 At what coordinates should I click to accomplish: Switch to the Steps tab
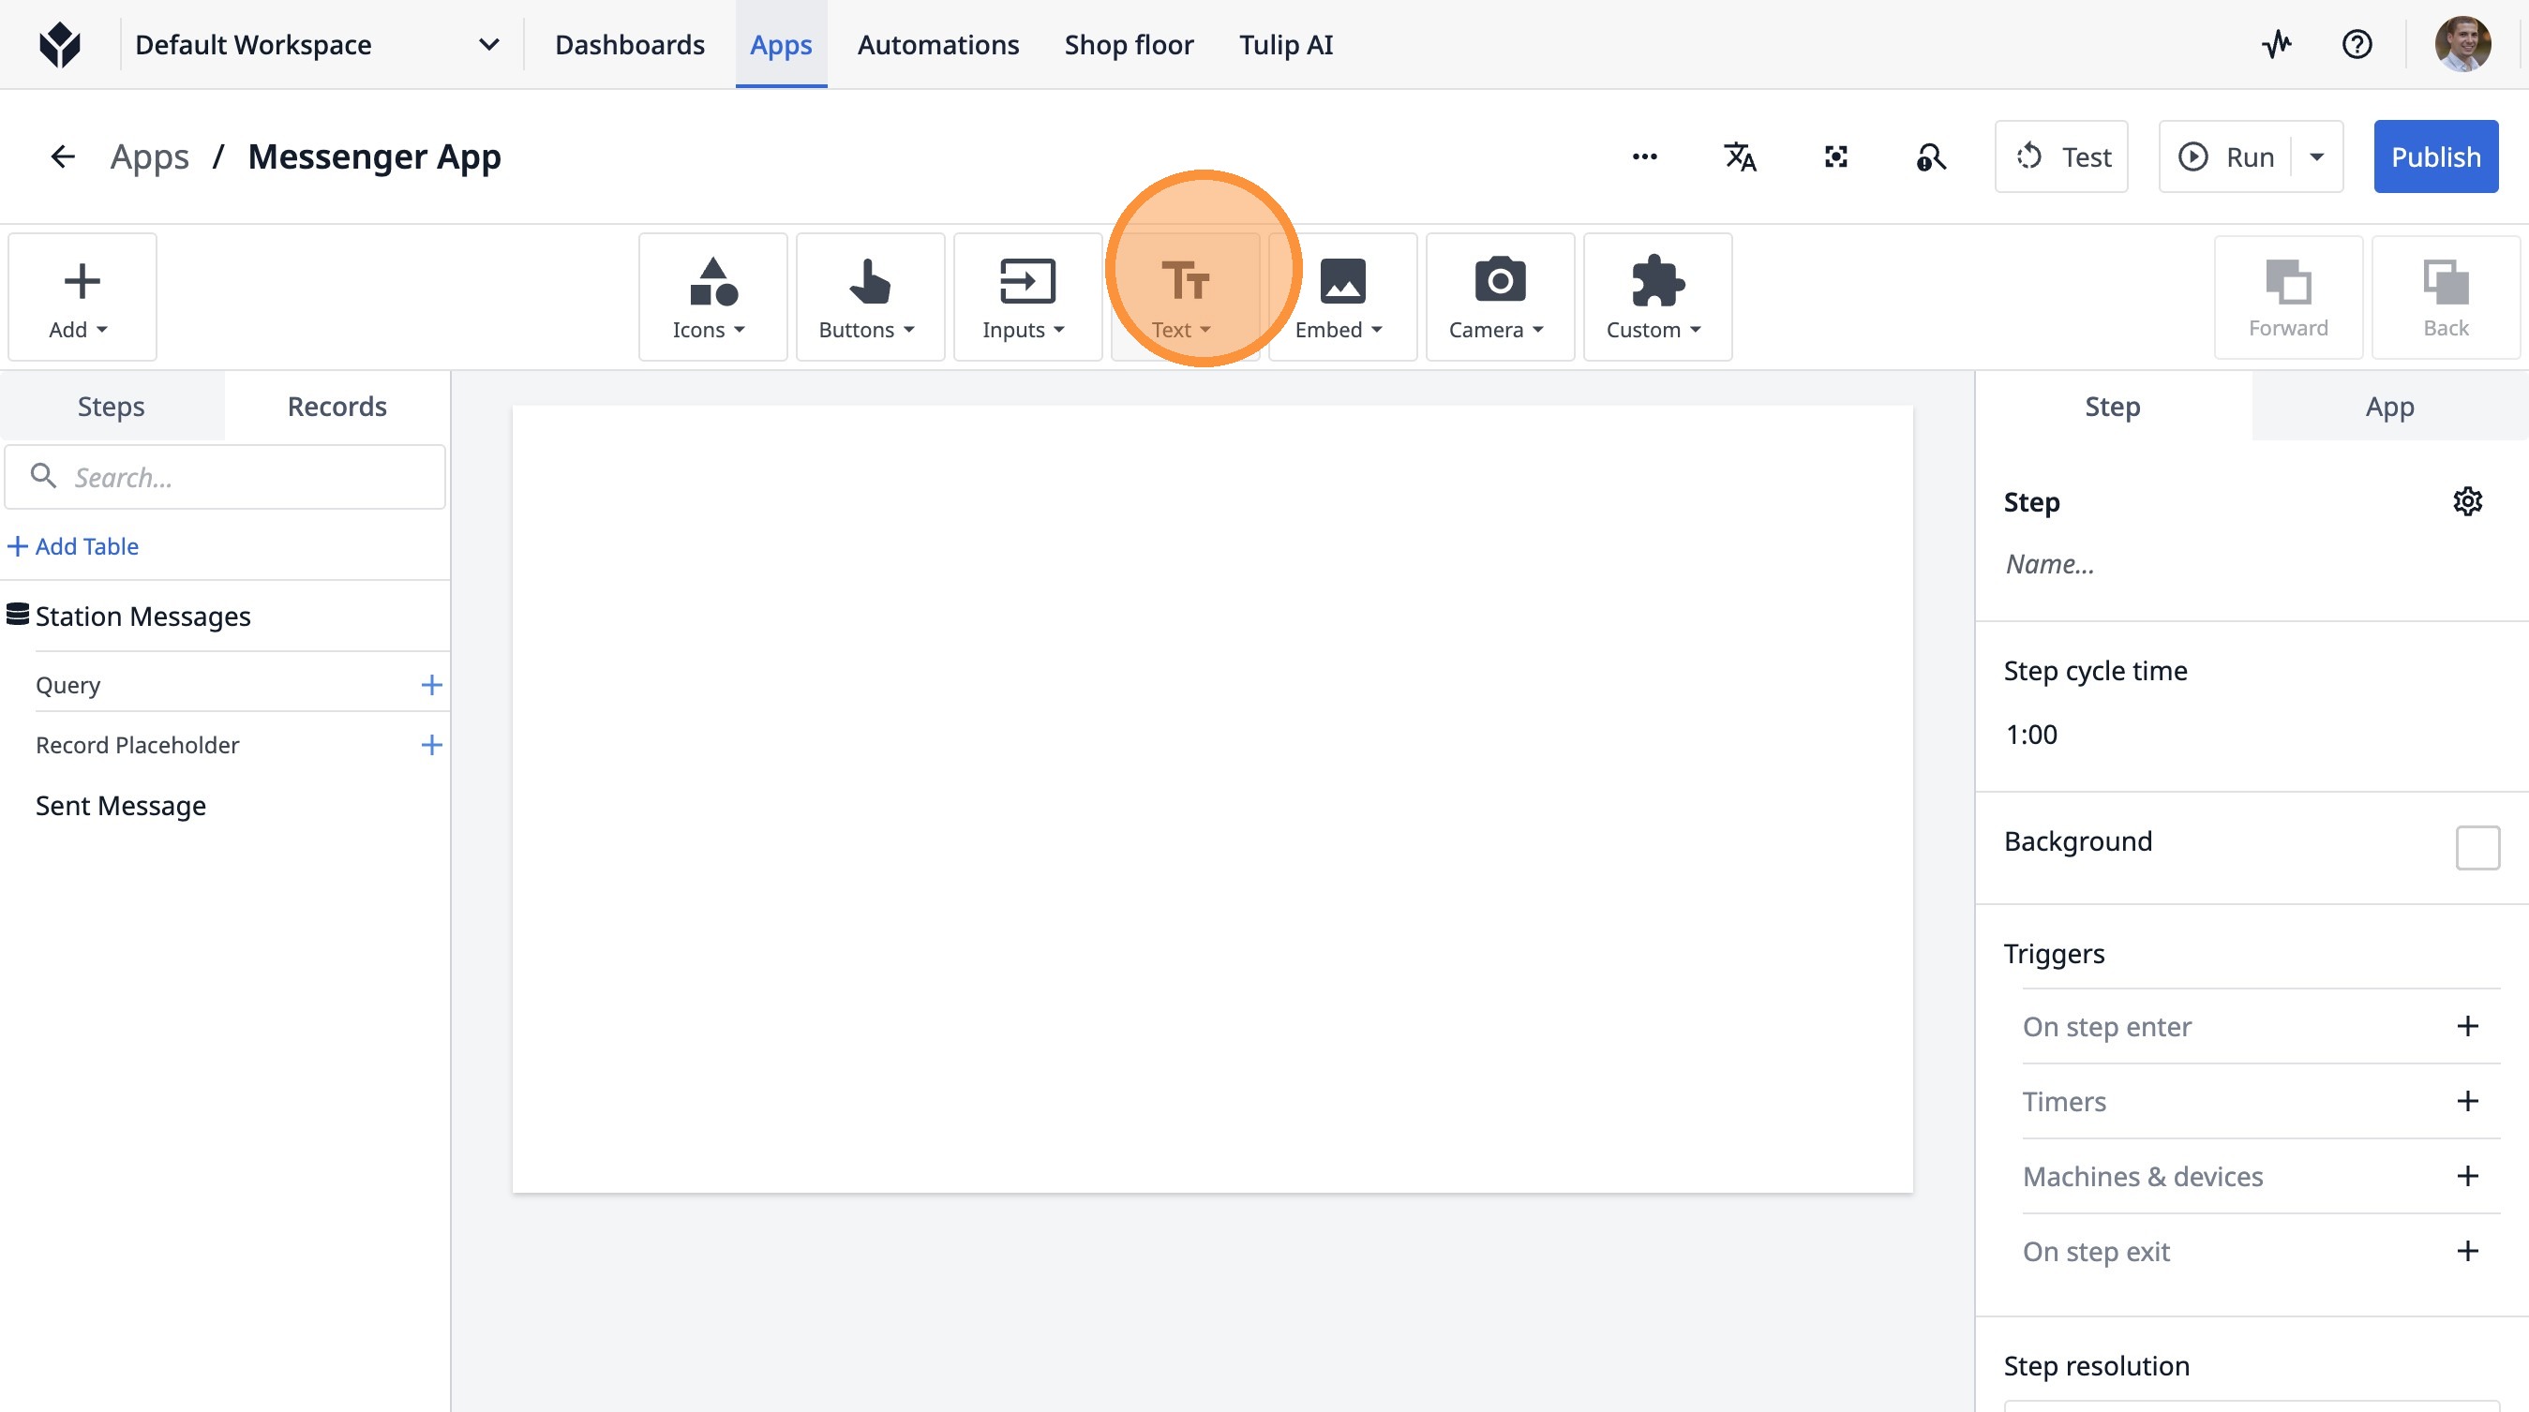click(x=111, y=407)
